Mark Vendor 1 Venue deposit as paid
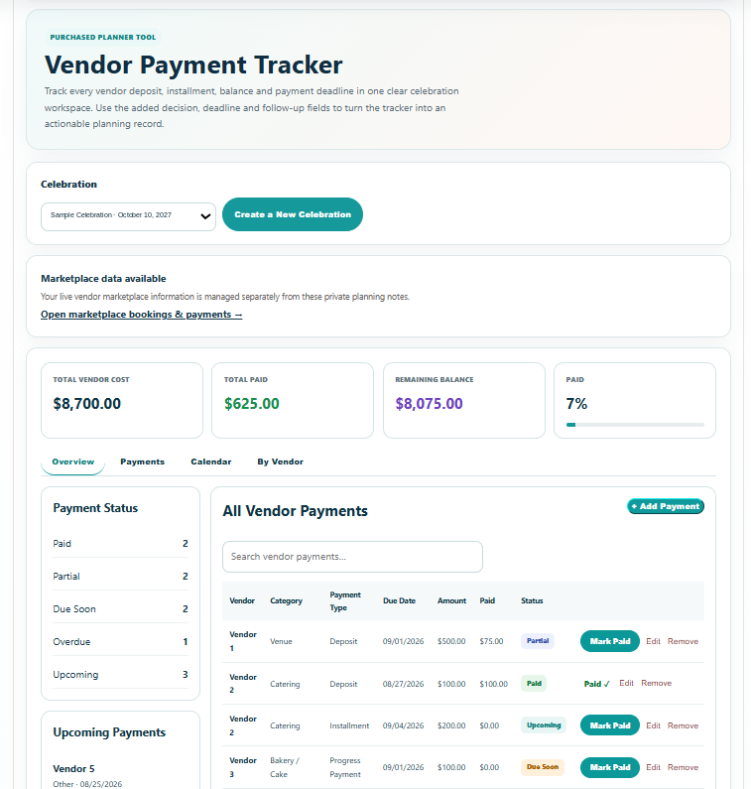This screenshot has width=751, height=789. 610,641
